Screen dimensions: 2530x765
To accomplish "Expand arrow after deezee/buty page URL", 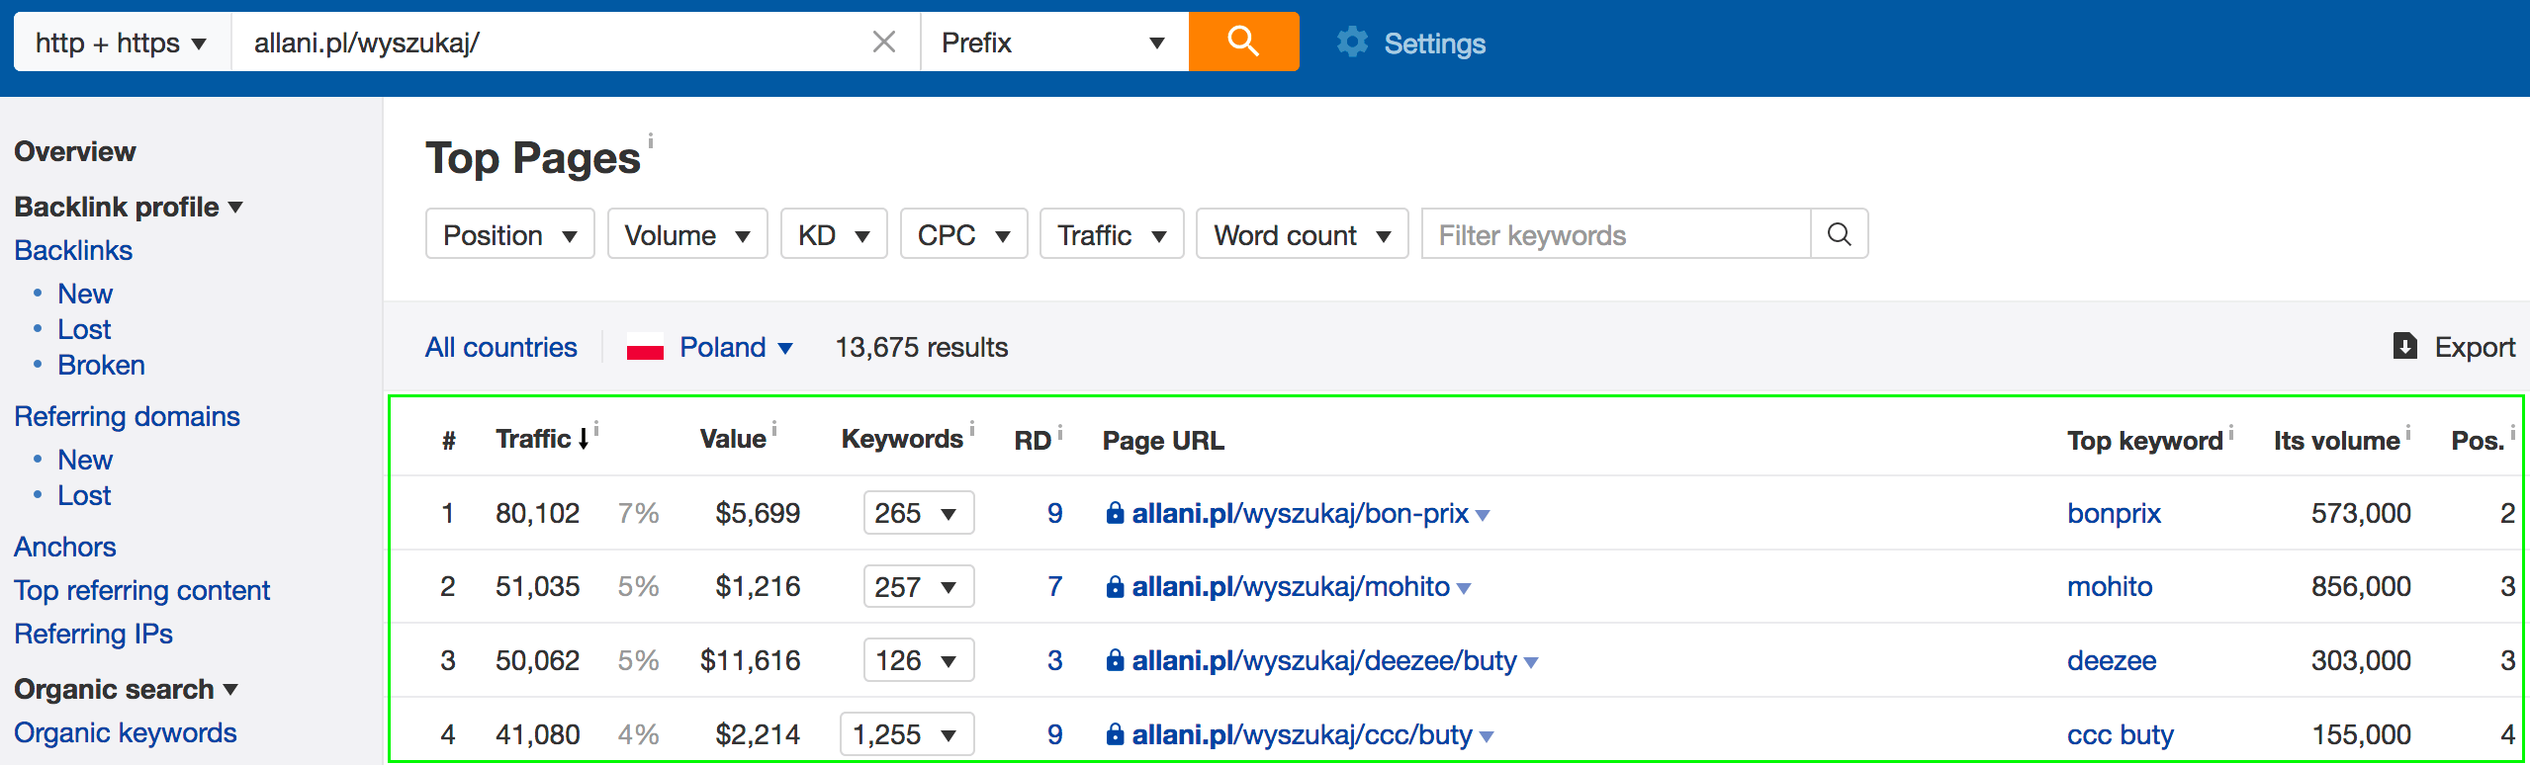I will (1531, 663).
